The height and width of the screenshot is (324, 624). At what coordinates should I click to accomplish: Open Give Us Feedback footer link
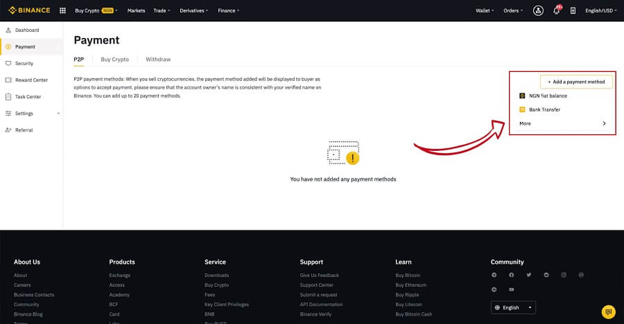[320, 275]
